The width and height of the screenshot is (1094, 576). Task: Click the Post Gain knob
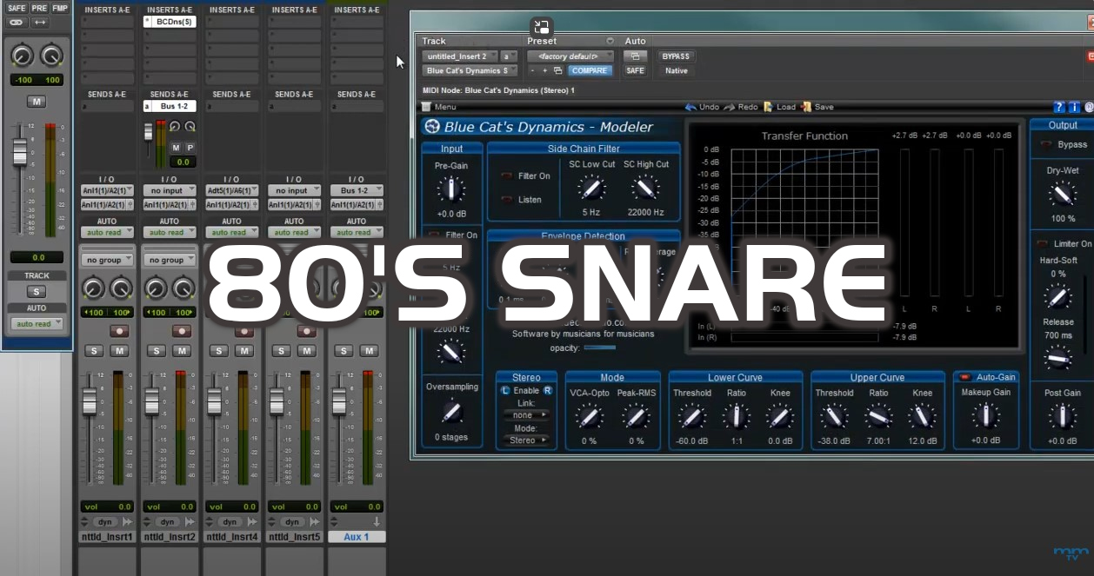(1062, 417)
